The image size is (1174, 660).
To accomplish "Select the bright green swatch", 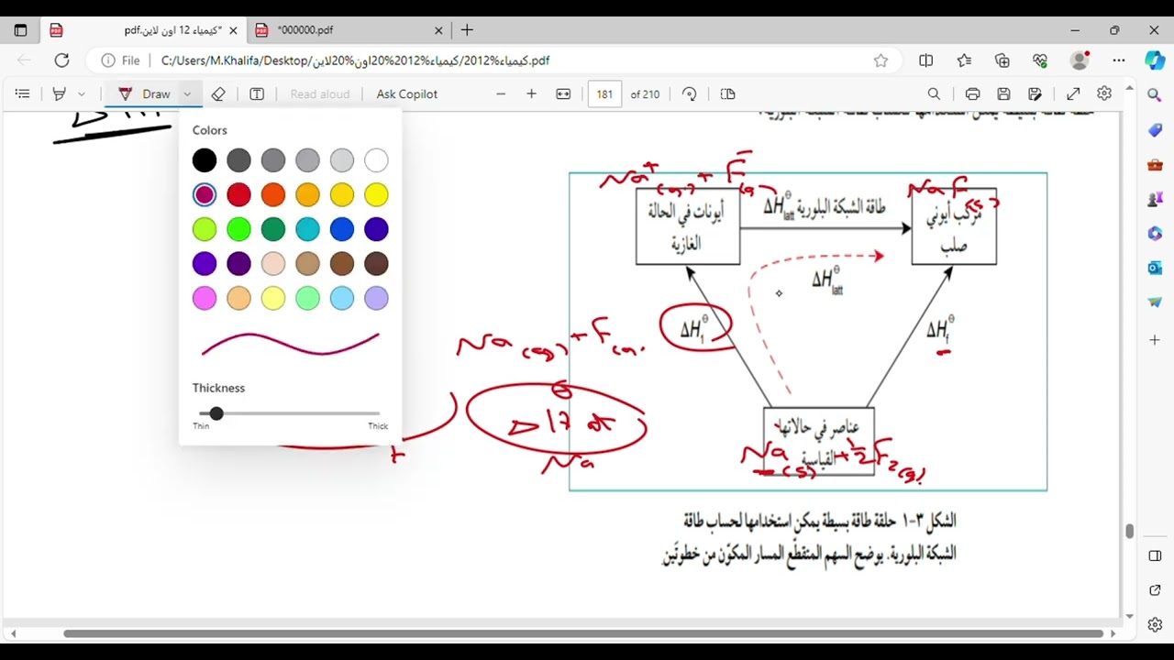I will click(x=238, y=229).
